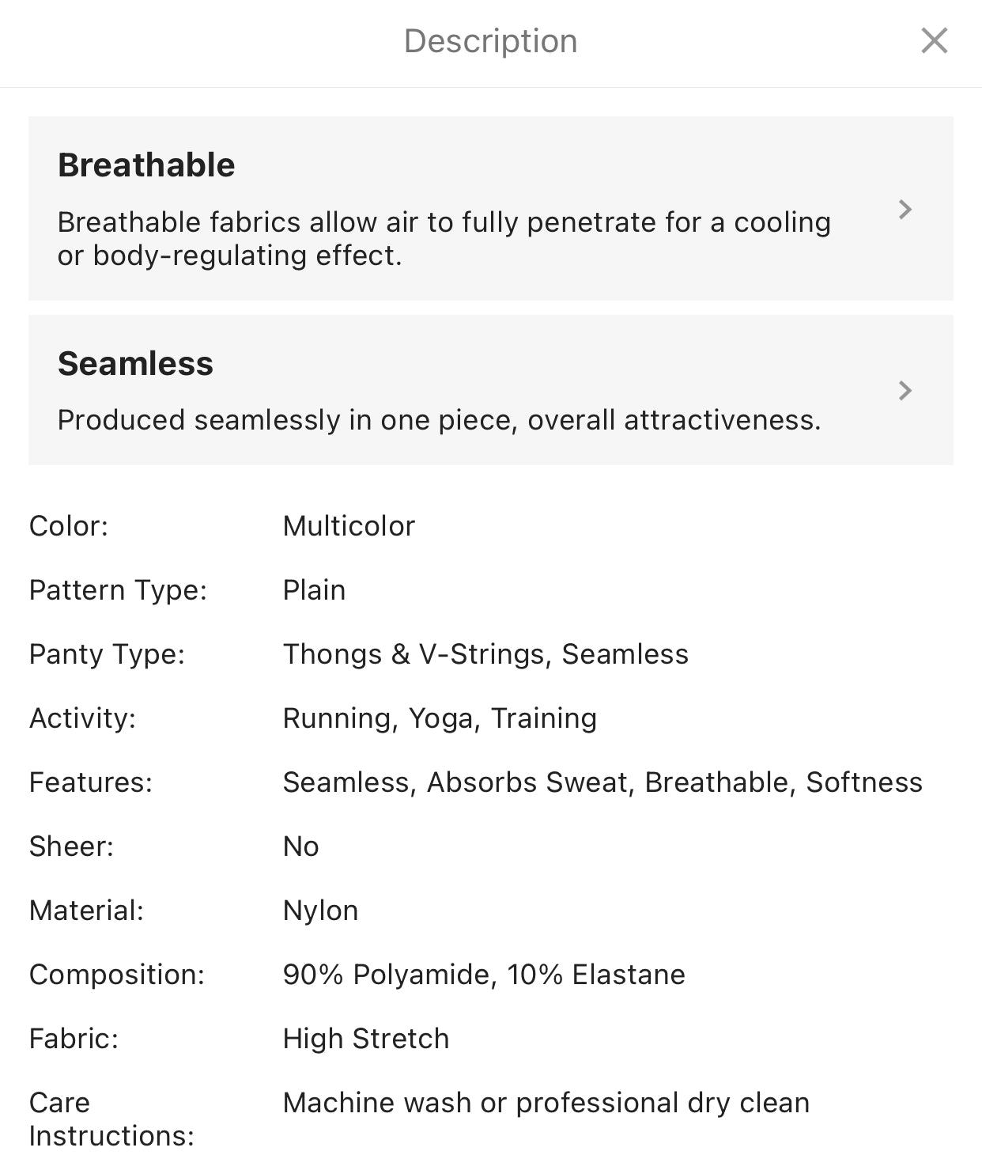Select Thongs & V-Strings, Seamless panty type value
Viewport: 982px width, 1155px height.
[485, 654]
